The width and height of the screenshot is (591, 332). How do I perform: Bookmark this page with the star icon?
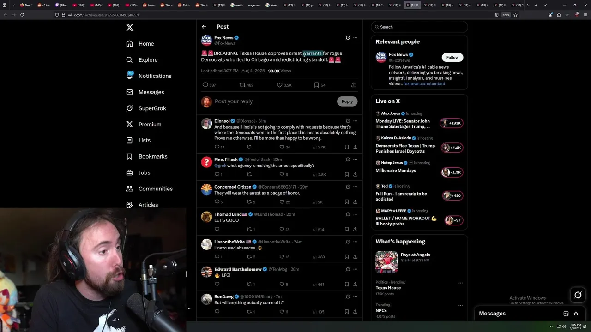(516, 15)
